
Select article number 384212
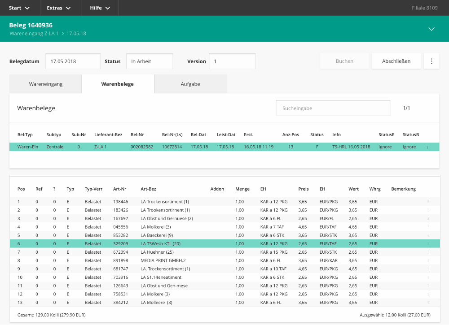pos(120,303)
